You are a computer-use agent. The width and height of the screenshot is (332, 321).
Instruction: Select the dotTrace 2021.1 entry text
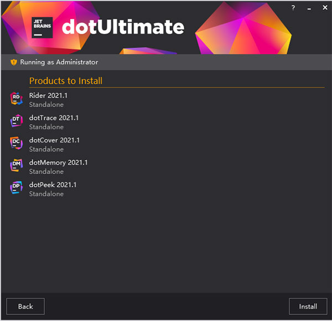pos(54,118)
